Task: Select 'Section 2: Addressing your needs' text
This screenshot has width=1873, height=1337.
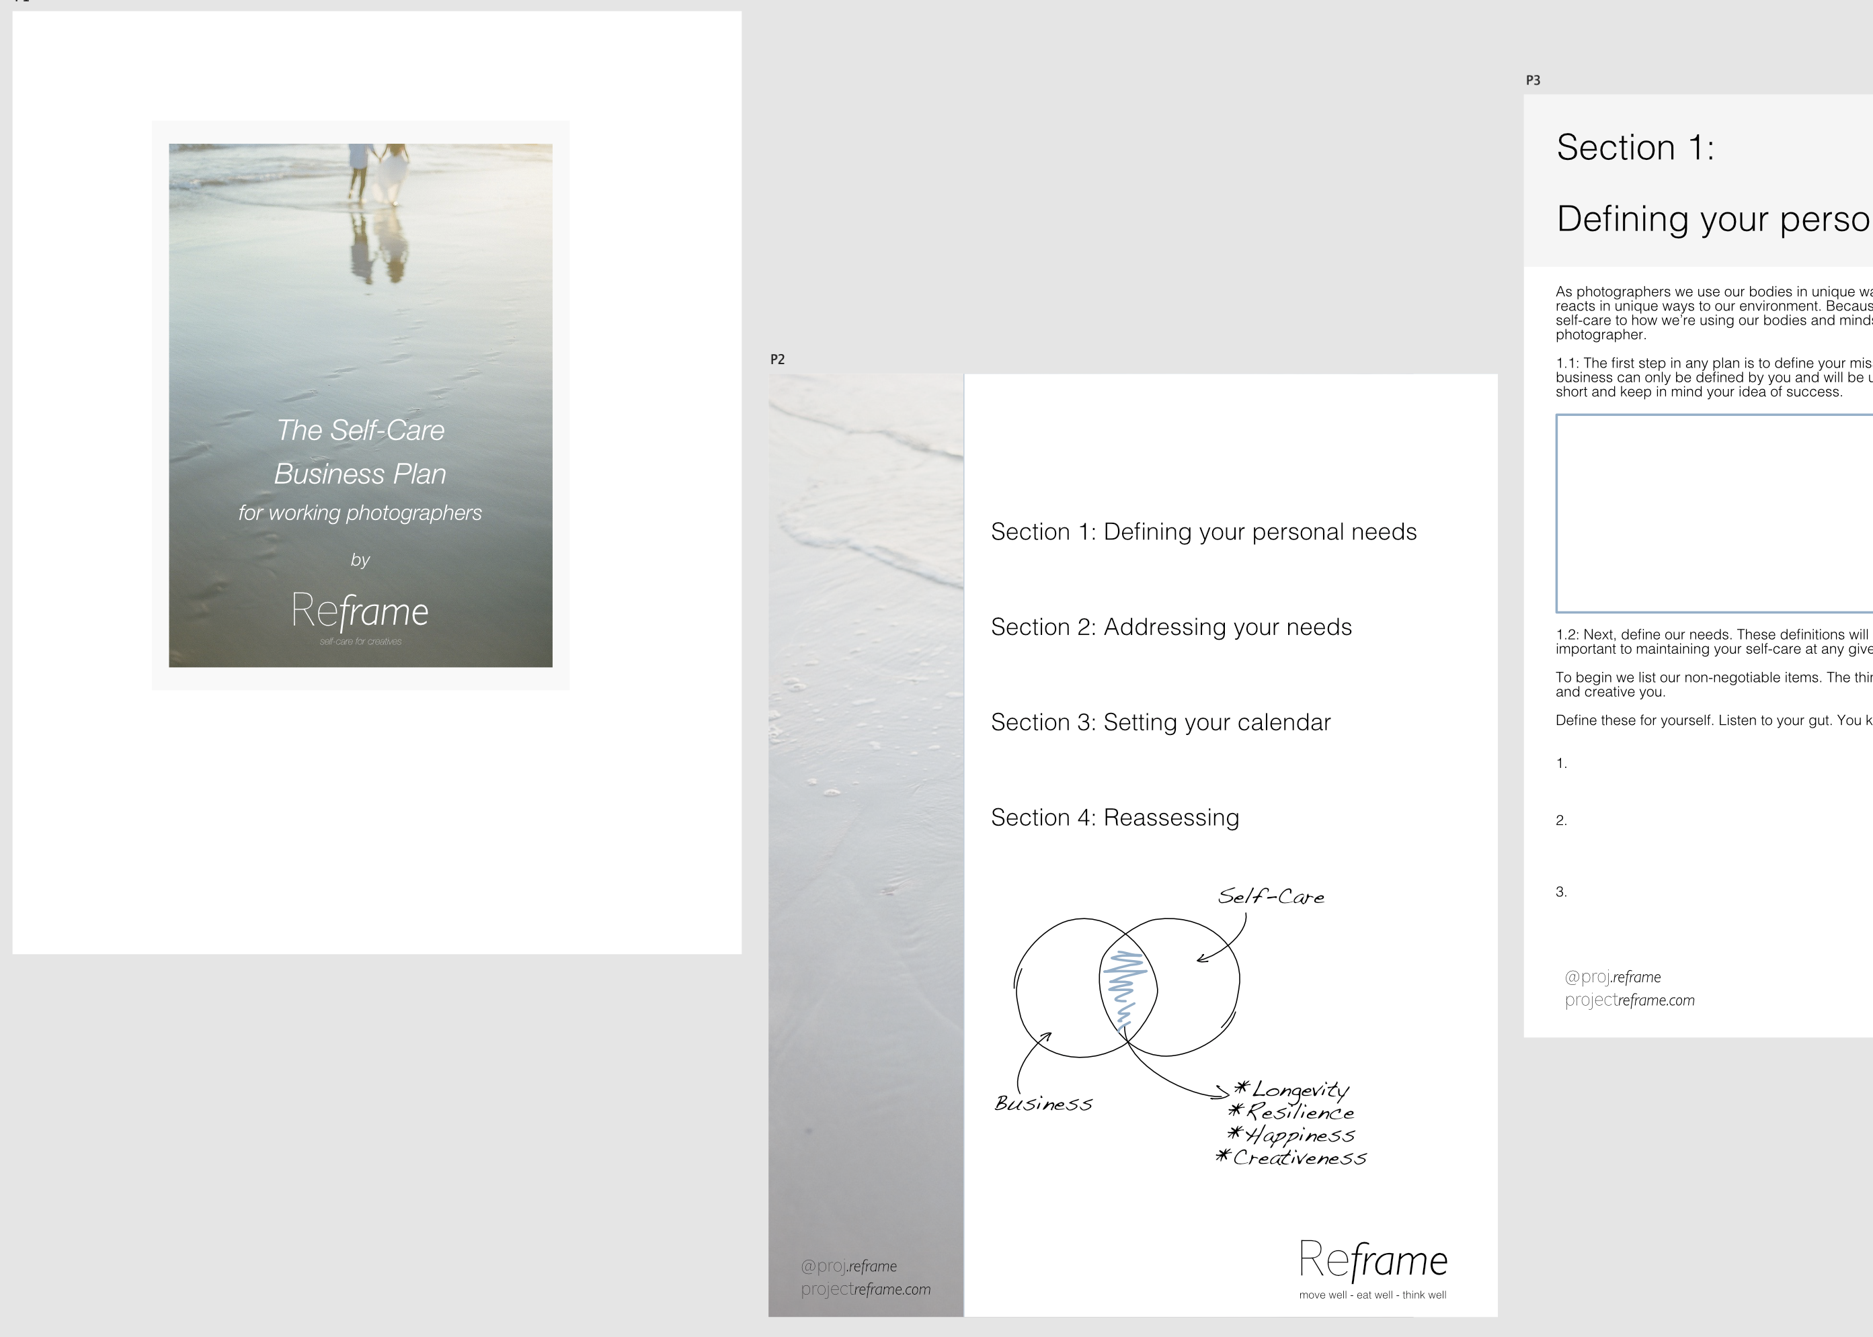Action: 1170,628
